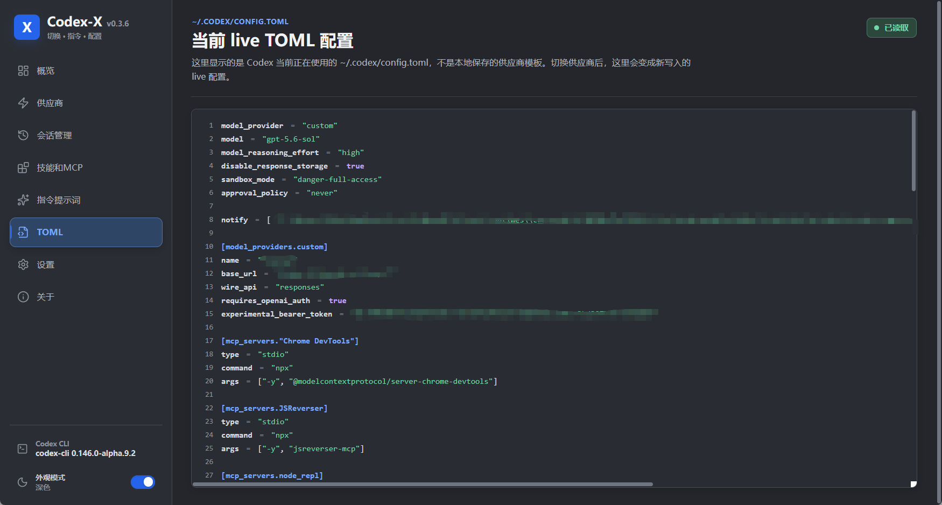Click the 已读取 status badge
This screenshot has width=942, height=505.
[x=891, y=28]
